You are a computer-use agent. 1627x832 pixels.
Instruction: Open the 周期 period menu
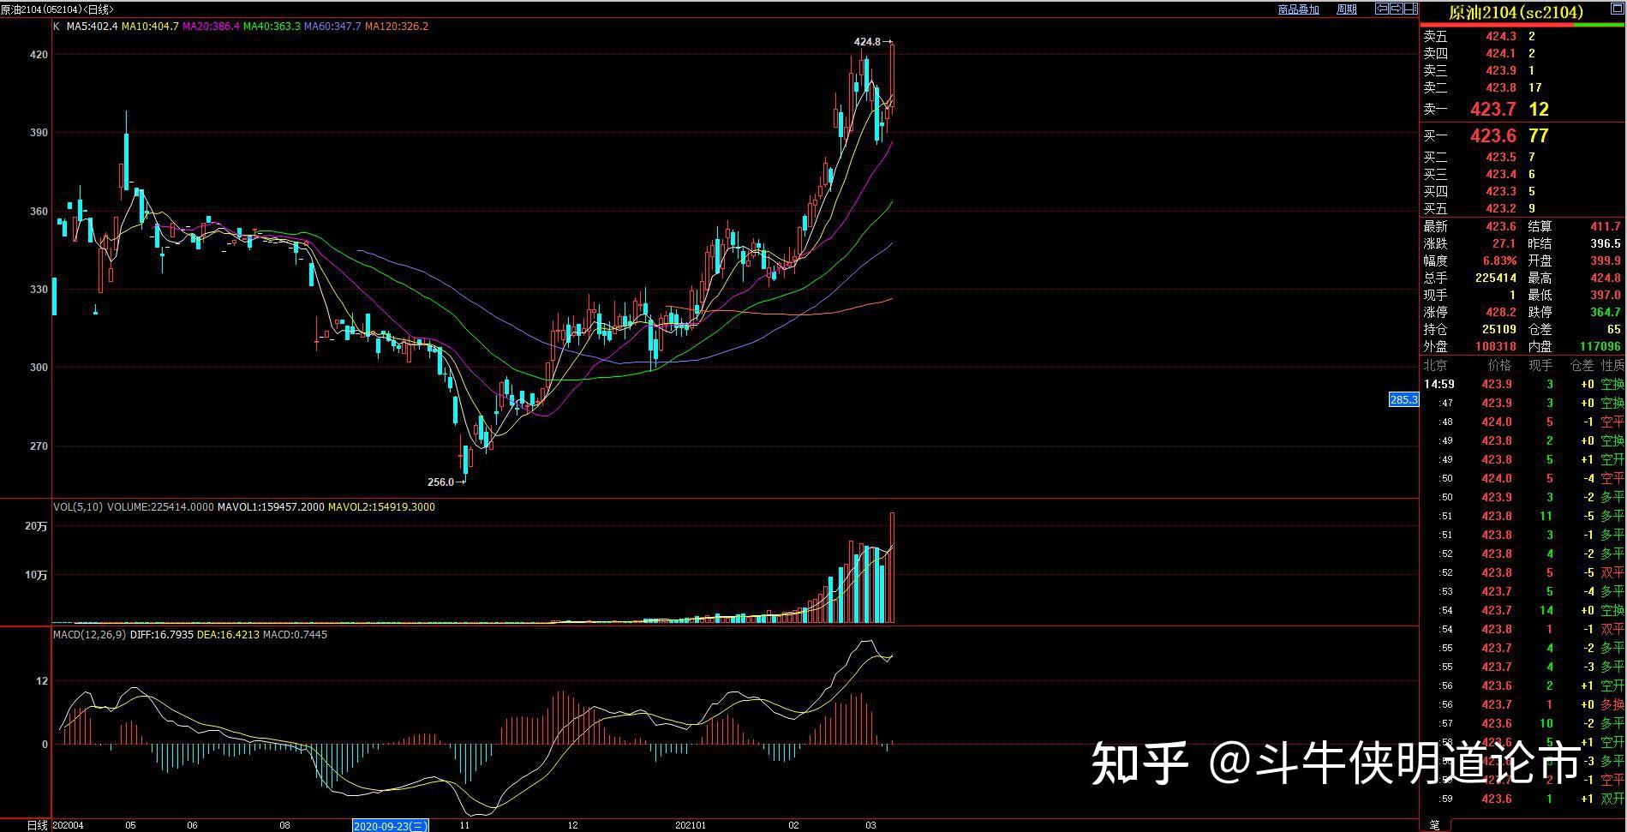click(1346, 9)
